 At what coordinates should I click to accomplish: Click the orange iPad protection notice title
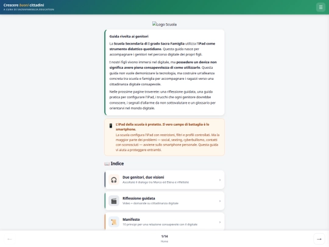click(x=163, y=127)
